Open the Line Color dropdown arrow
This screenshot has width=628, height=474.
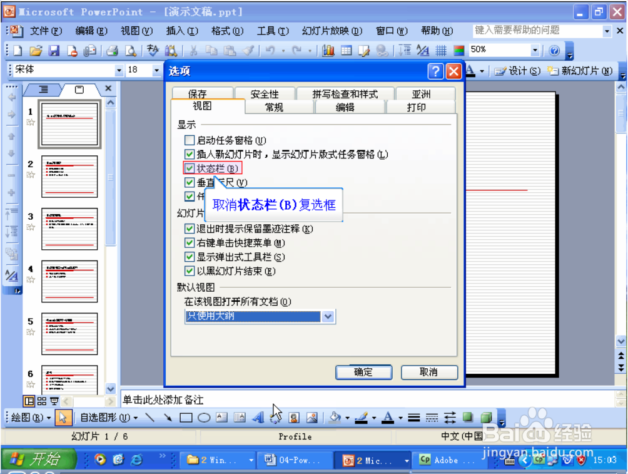[x=374, y=418]
